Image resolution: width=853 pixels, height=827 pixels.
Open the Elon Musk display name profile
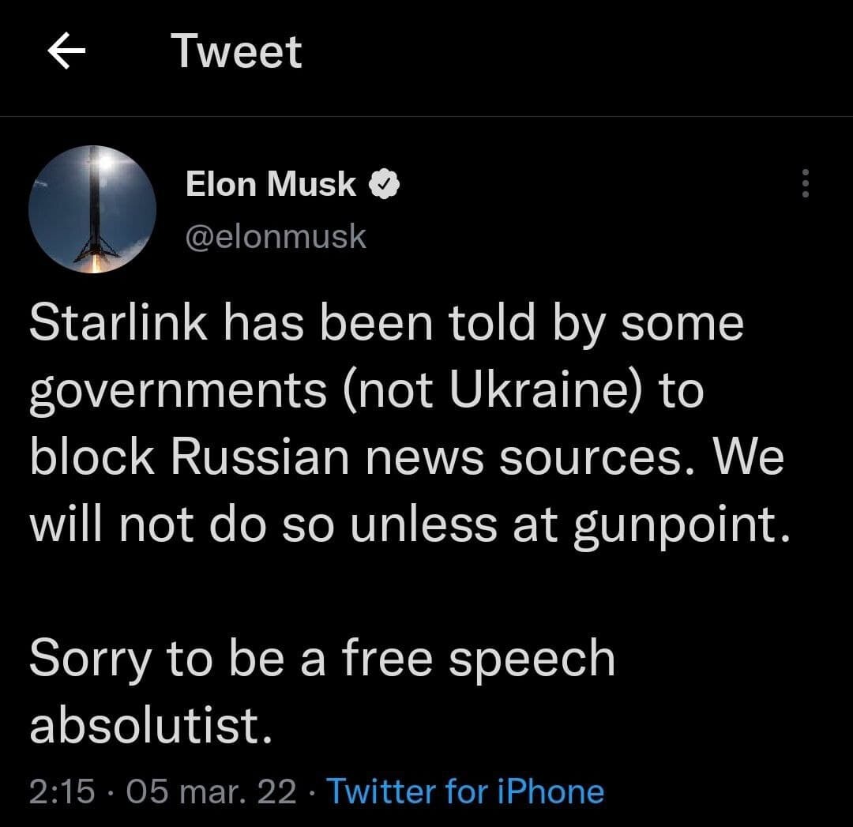click(270, 184)
